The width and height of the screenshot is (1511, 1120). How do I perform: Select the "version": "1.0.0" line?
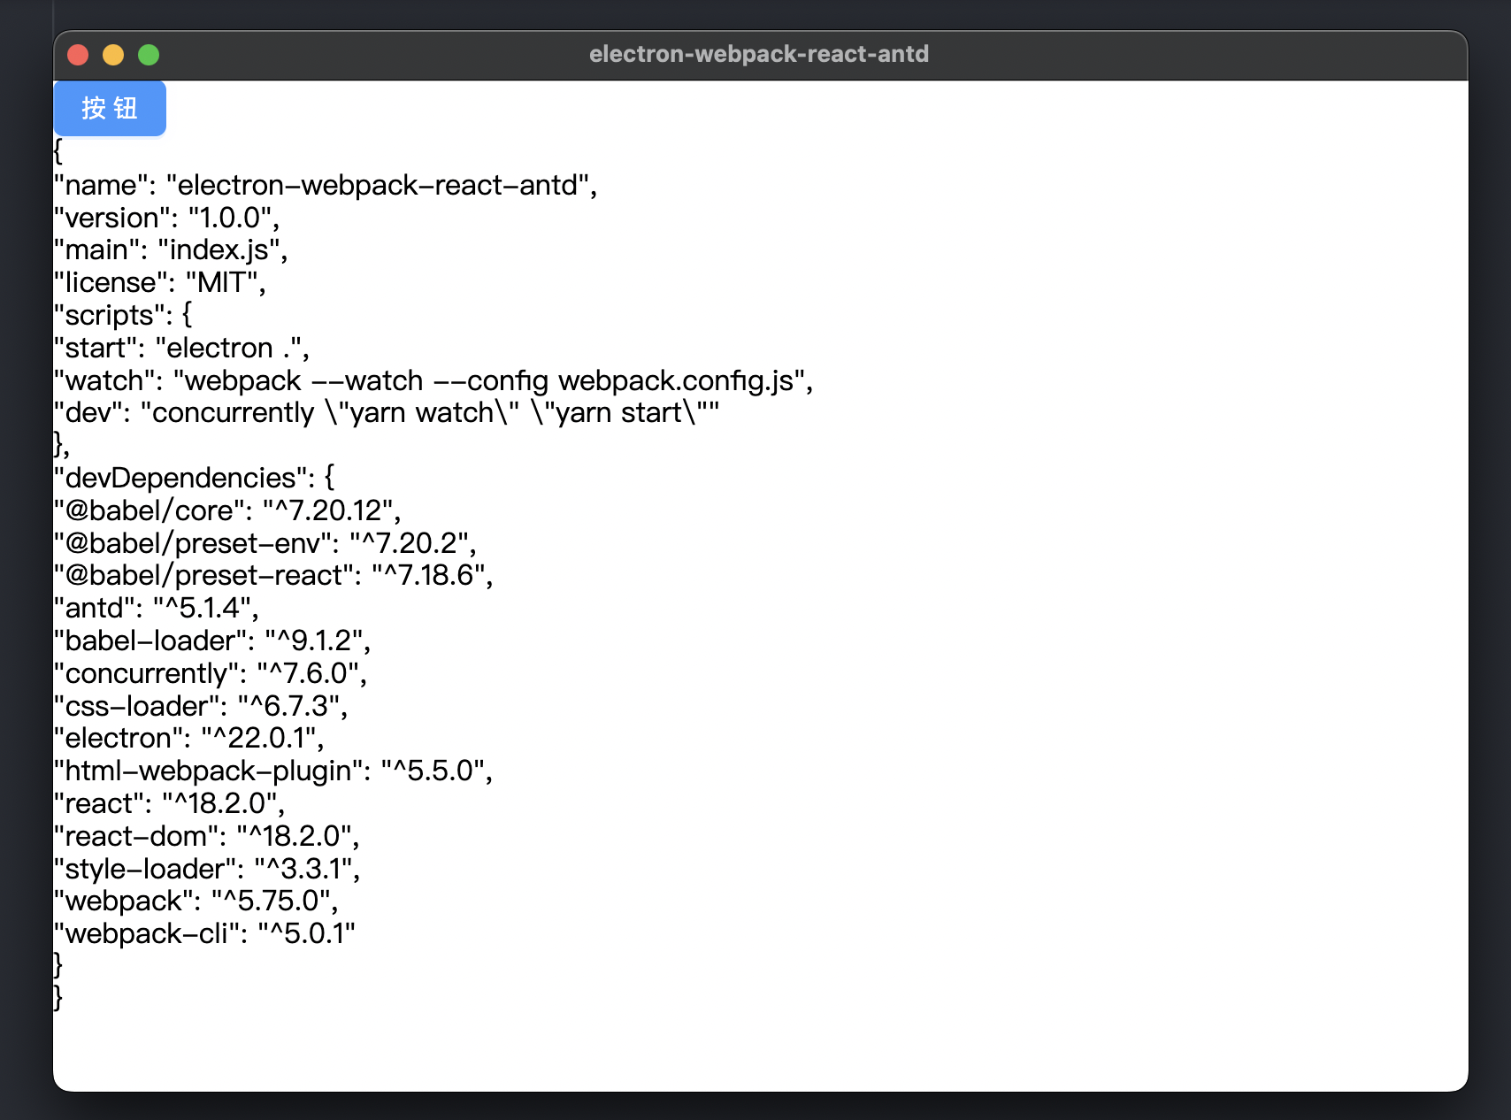click(x=166, y=218)
